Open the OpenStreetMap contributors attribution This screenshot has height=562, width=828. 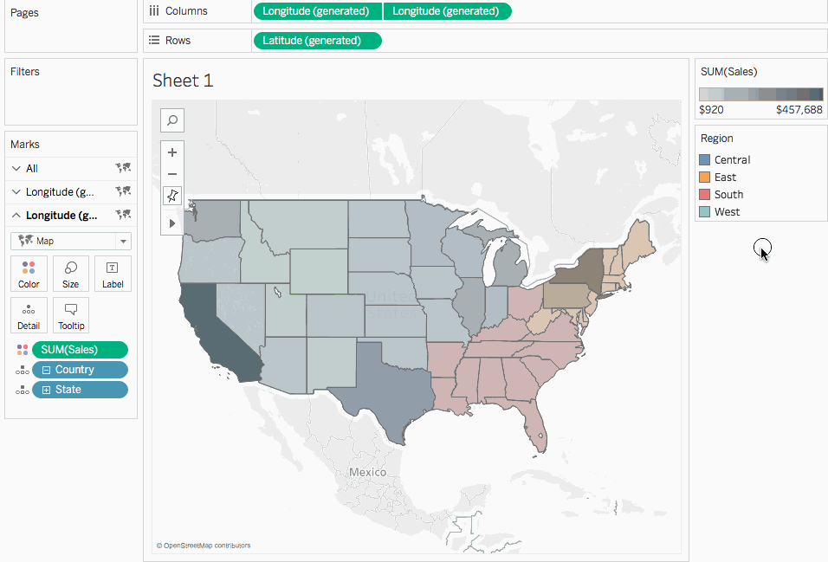coord(204,546)
